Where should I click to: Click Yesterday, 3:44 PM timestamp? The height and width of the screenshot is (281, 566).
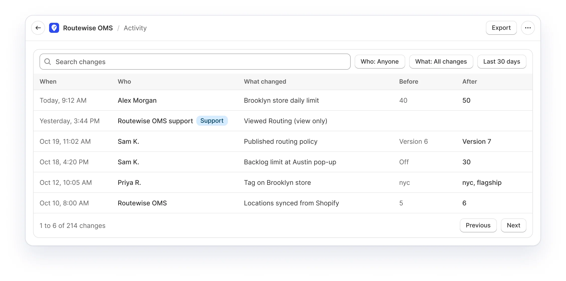click(x=70, y=121)
